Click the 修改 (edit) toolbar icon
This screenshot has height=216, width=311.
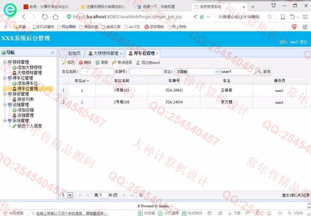point(64,62)
